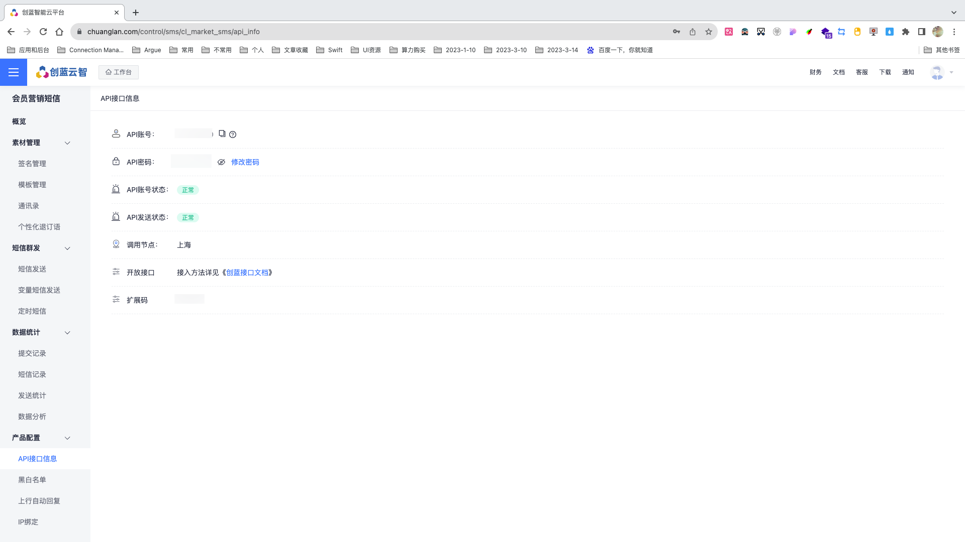Viewport: 965px width, 542px height.
Task: Open the extensions puzzle icon
Action: 906,32
